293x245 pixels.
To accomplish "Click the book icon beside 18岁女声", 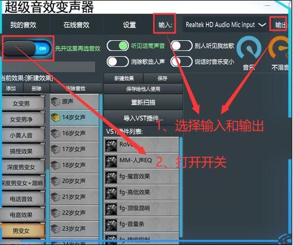I will click(x=55, y=165).
